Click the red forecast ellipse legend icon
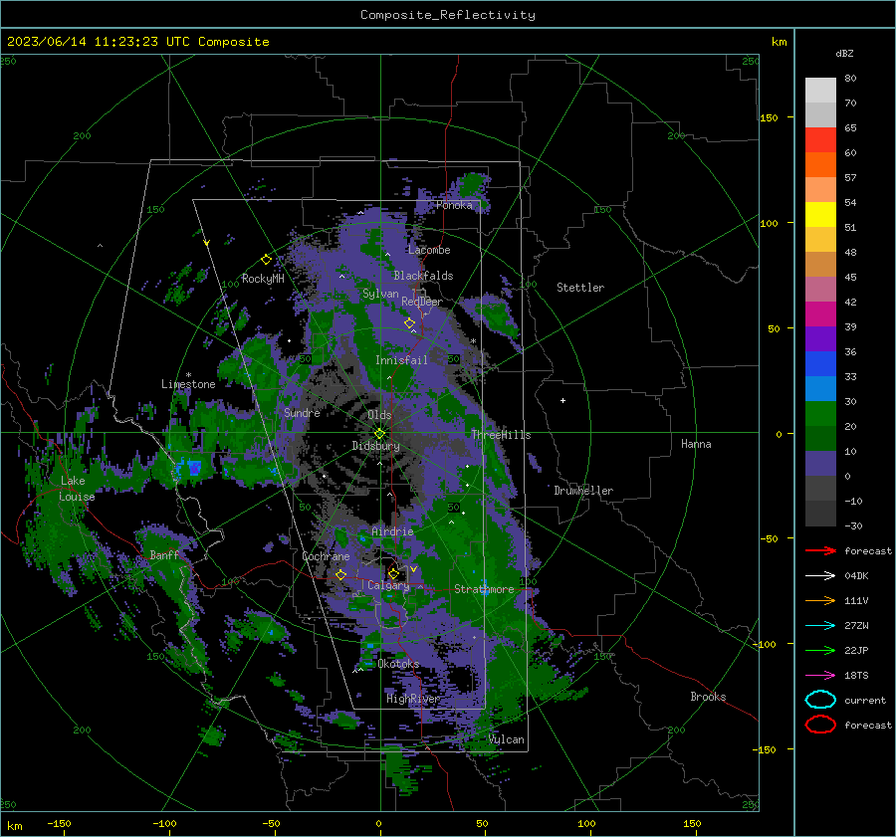This screenshot has height=837, width=896. click(x=820, y=725)
